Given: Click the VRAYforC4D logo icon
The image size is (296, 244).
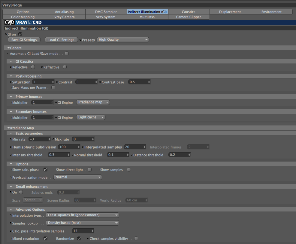Looking at the screenshot, I should point(9,22).
